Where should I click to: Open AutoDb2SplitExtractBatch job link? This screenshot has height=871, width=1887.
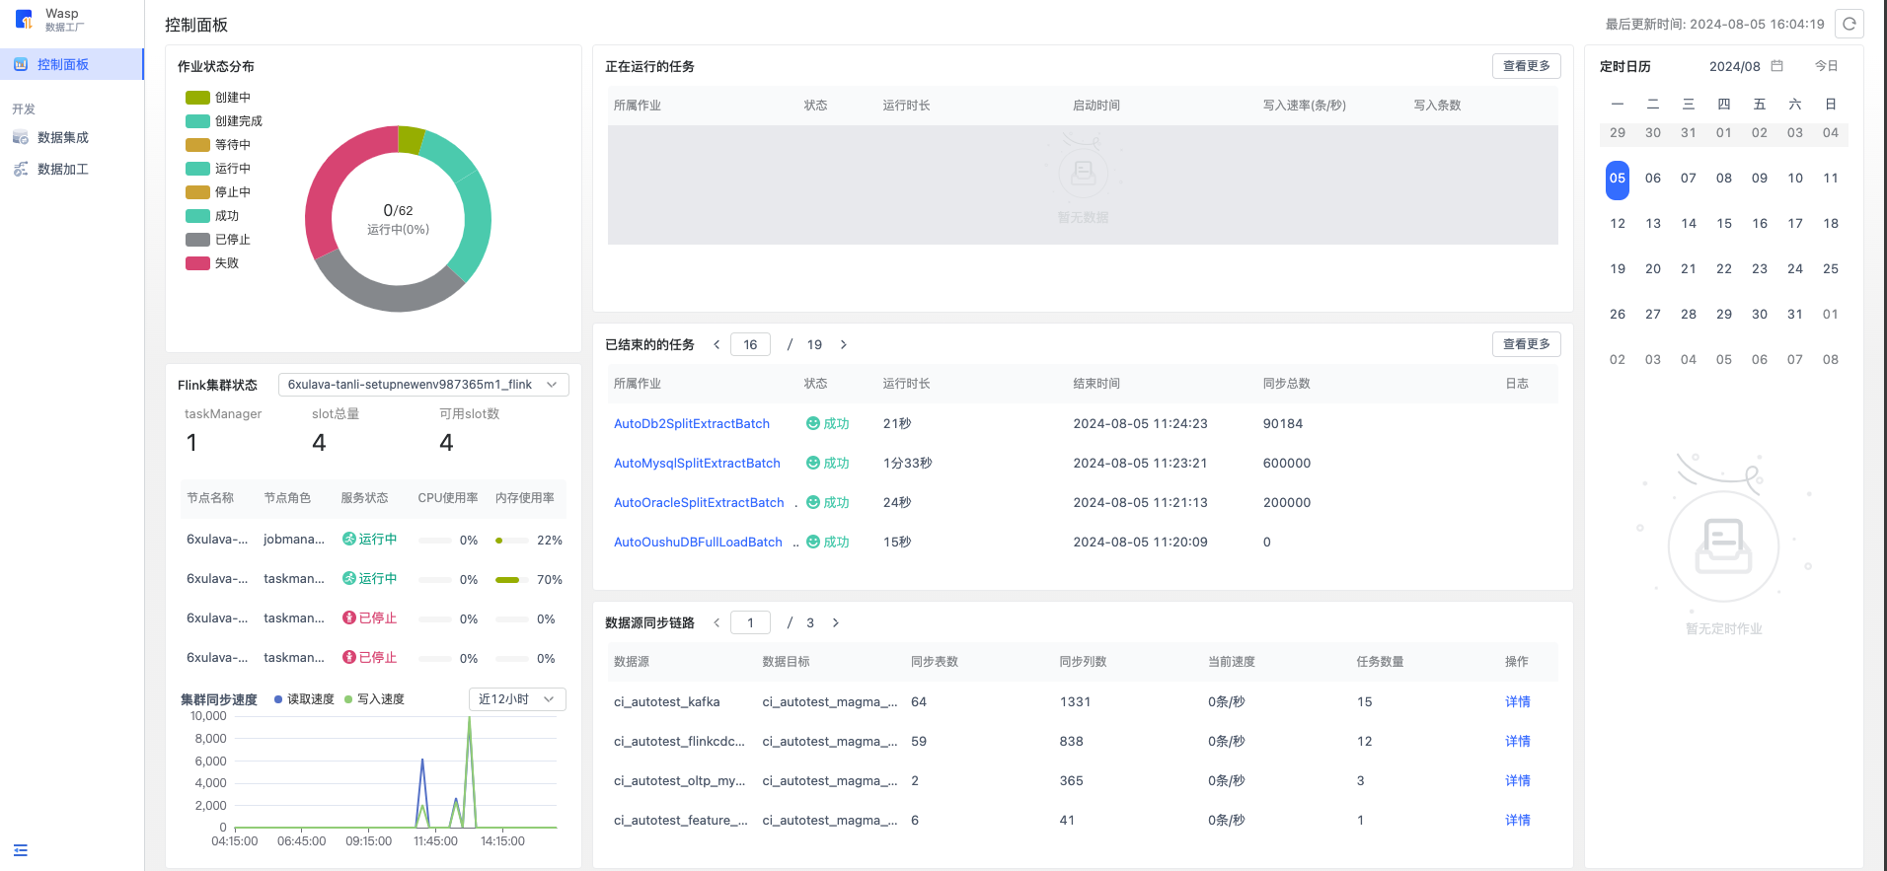click(692, 423)
